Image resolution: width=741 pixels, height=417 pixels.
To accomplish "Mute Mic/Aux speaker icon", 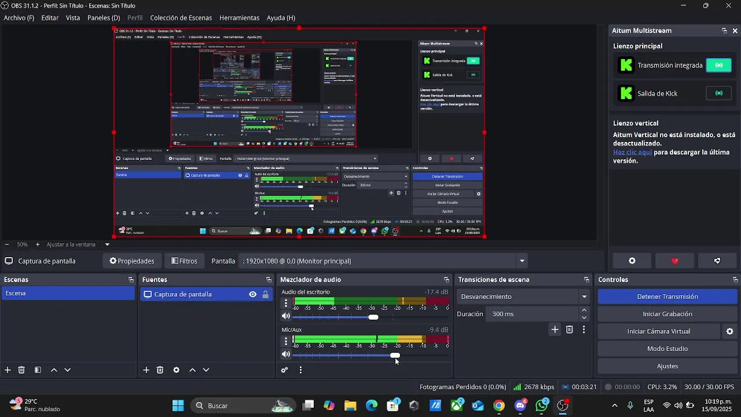I will (x=286, y=354).
